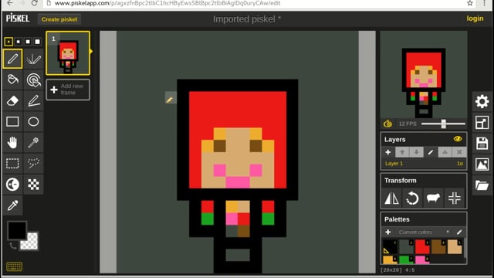The height and width of the screenshot is (278, 494).
Task: Bookmark this page with star icon
Action: click(470, 3)
